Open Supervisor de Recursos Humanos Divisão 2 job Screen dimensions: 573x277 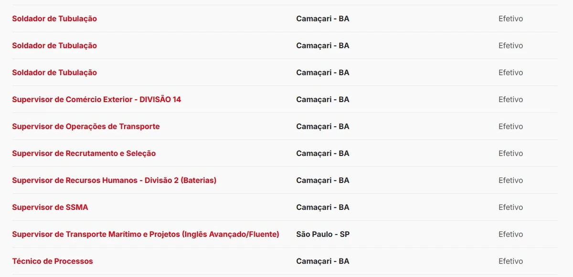click(x=114, y=180)
